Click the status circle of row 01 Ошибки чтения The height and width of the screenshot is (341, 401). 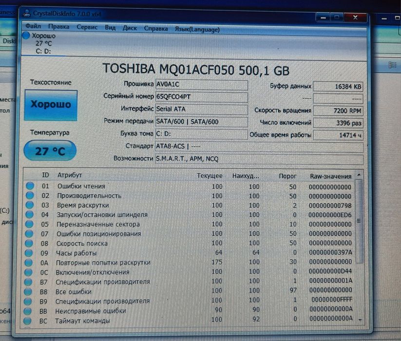click(30, 185)
